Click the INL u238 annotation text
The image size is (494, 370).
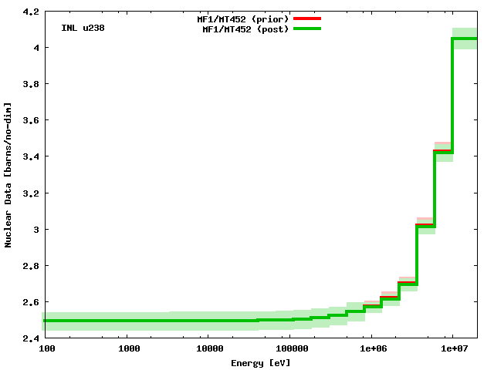(x=83, y=28)
